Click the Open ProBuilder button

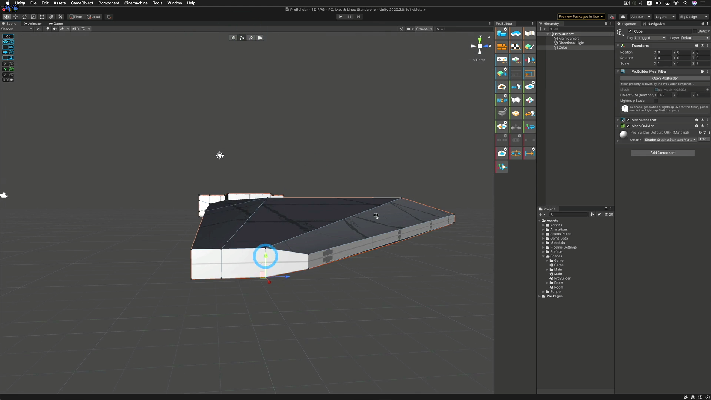tap(665, 78)
